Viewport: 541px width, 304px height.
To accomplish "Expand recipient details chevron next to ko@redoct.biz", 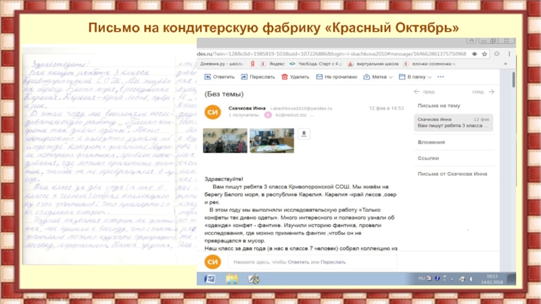I will 312,116.
